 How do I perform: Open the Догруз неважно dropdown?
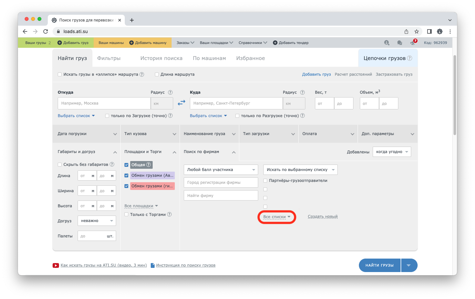click(x=97, y=221)
